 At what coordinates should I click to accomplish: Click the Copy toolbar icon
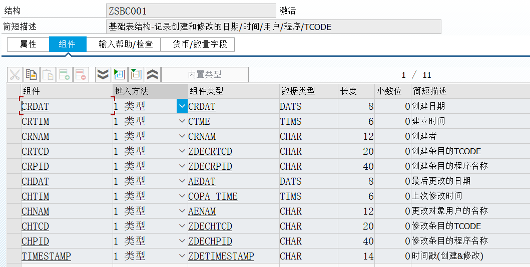coord(32,74)
